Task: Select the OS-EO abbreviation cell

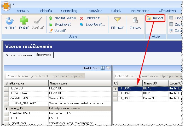Action: click(29, 118)
